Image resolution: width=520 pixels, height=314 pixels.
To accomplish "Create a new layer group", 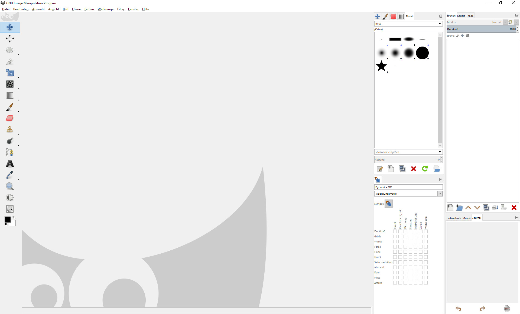I will point(459,208).
